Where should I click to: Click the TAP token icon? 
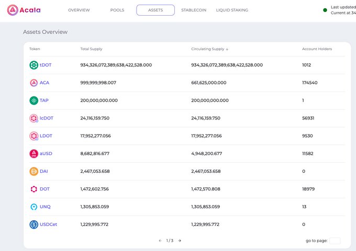[x=34, y=100]
